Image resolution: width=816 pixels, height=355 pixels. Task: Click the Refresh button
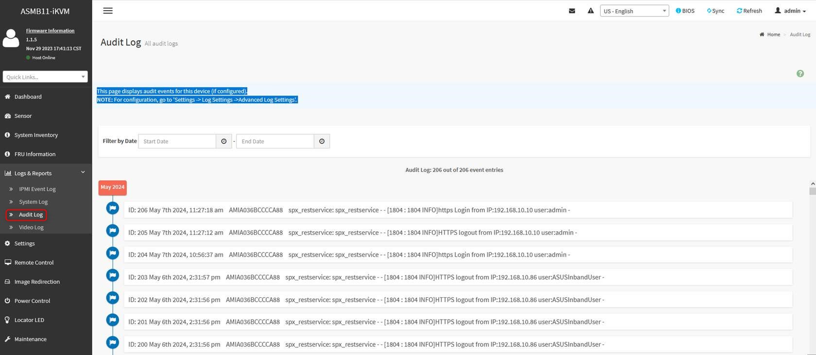point(749,11)
